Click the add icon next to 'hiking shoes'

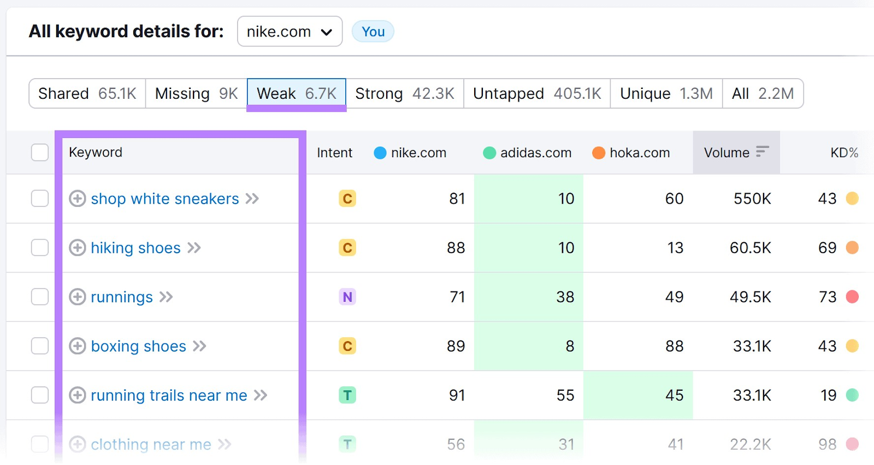tap(77, 248)
